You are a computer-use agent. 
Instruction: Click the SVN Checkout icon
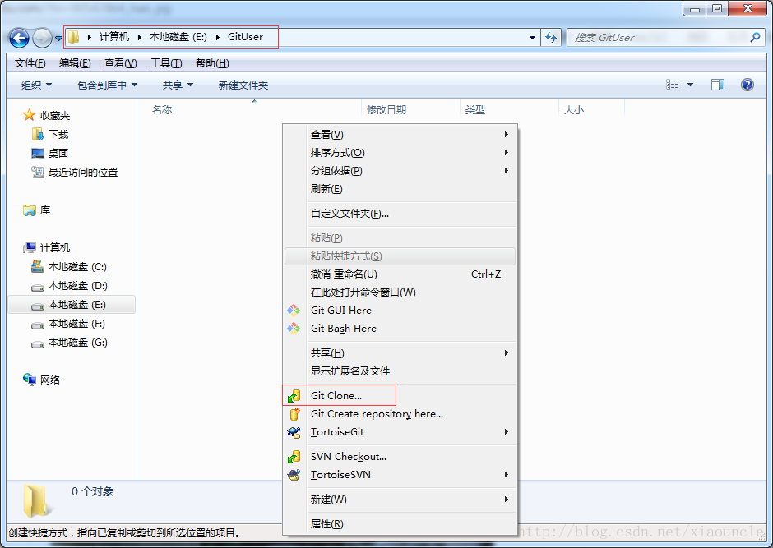coord(294,457)
